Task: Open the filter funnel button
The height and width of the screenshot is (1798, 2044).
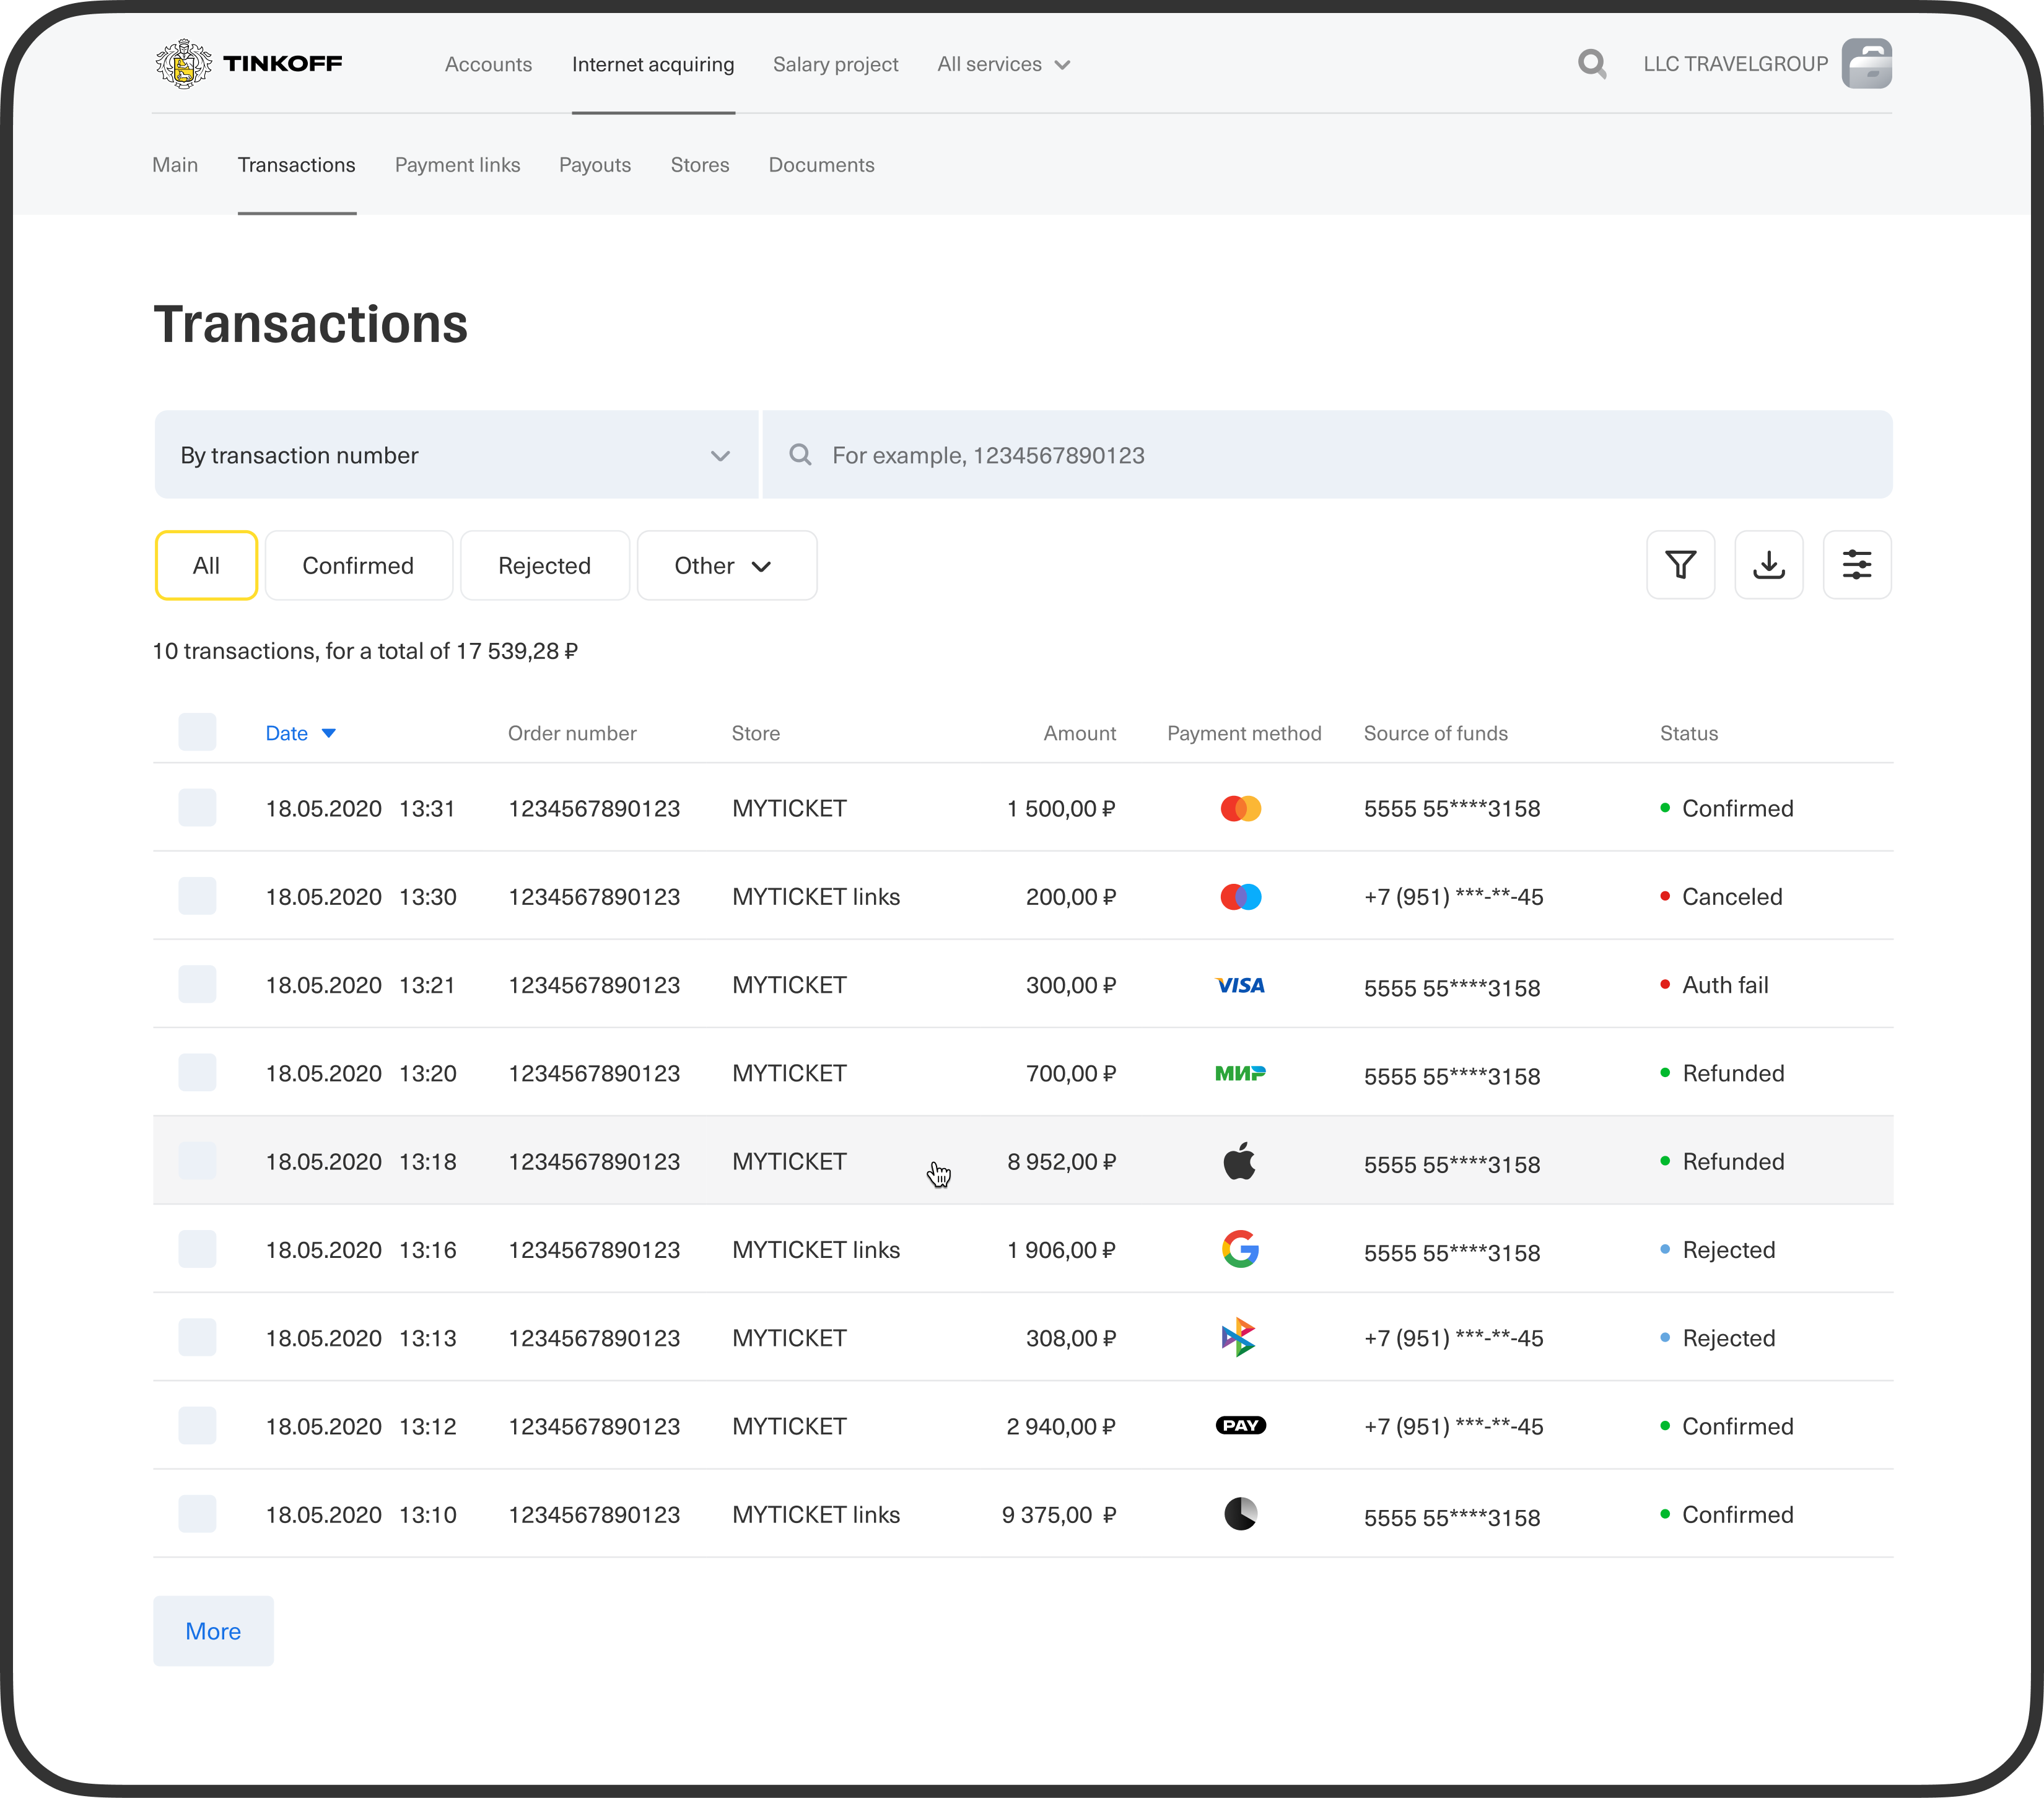Action: point(1681,565)
